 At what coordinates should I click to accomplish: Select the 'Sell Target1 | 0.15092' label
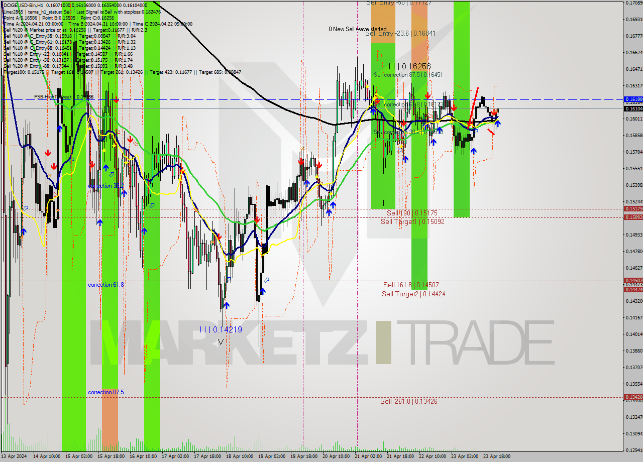pos(412,221)
